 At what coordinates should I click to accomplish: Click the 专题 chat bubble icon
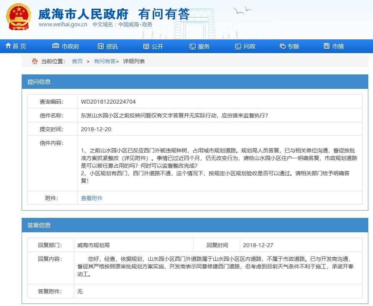[x=283, y=47]
